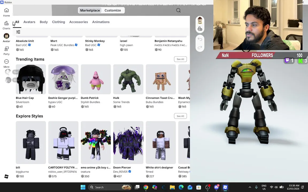
Task: Open the Hulk item thumbnail
Action: tap(128, 79)
